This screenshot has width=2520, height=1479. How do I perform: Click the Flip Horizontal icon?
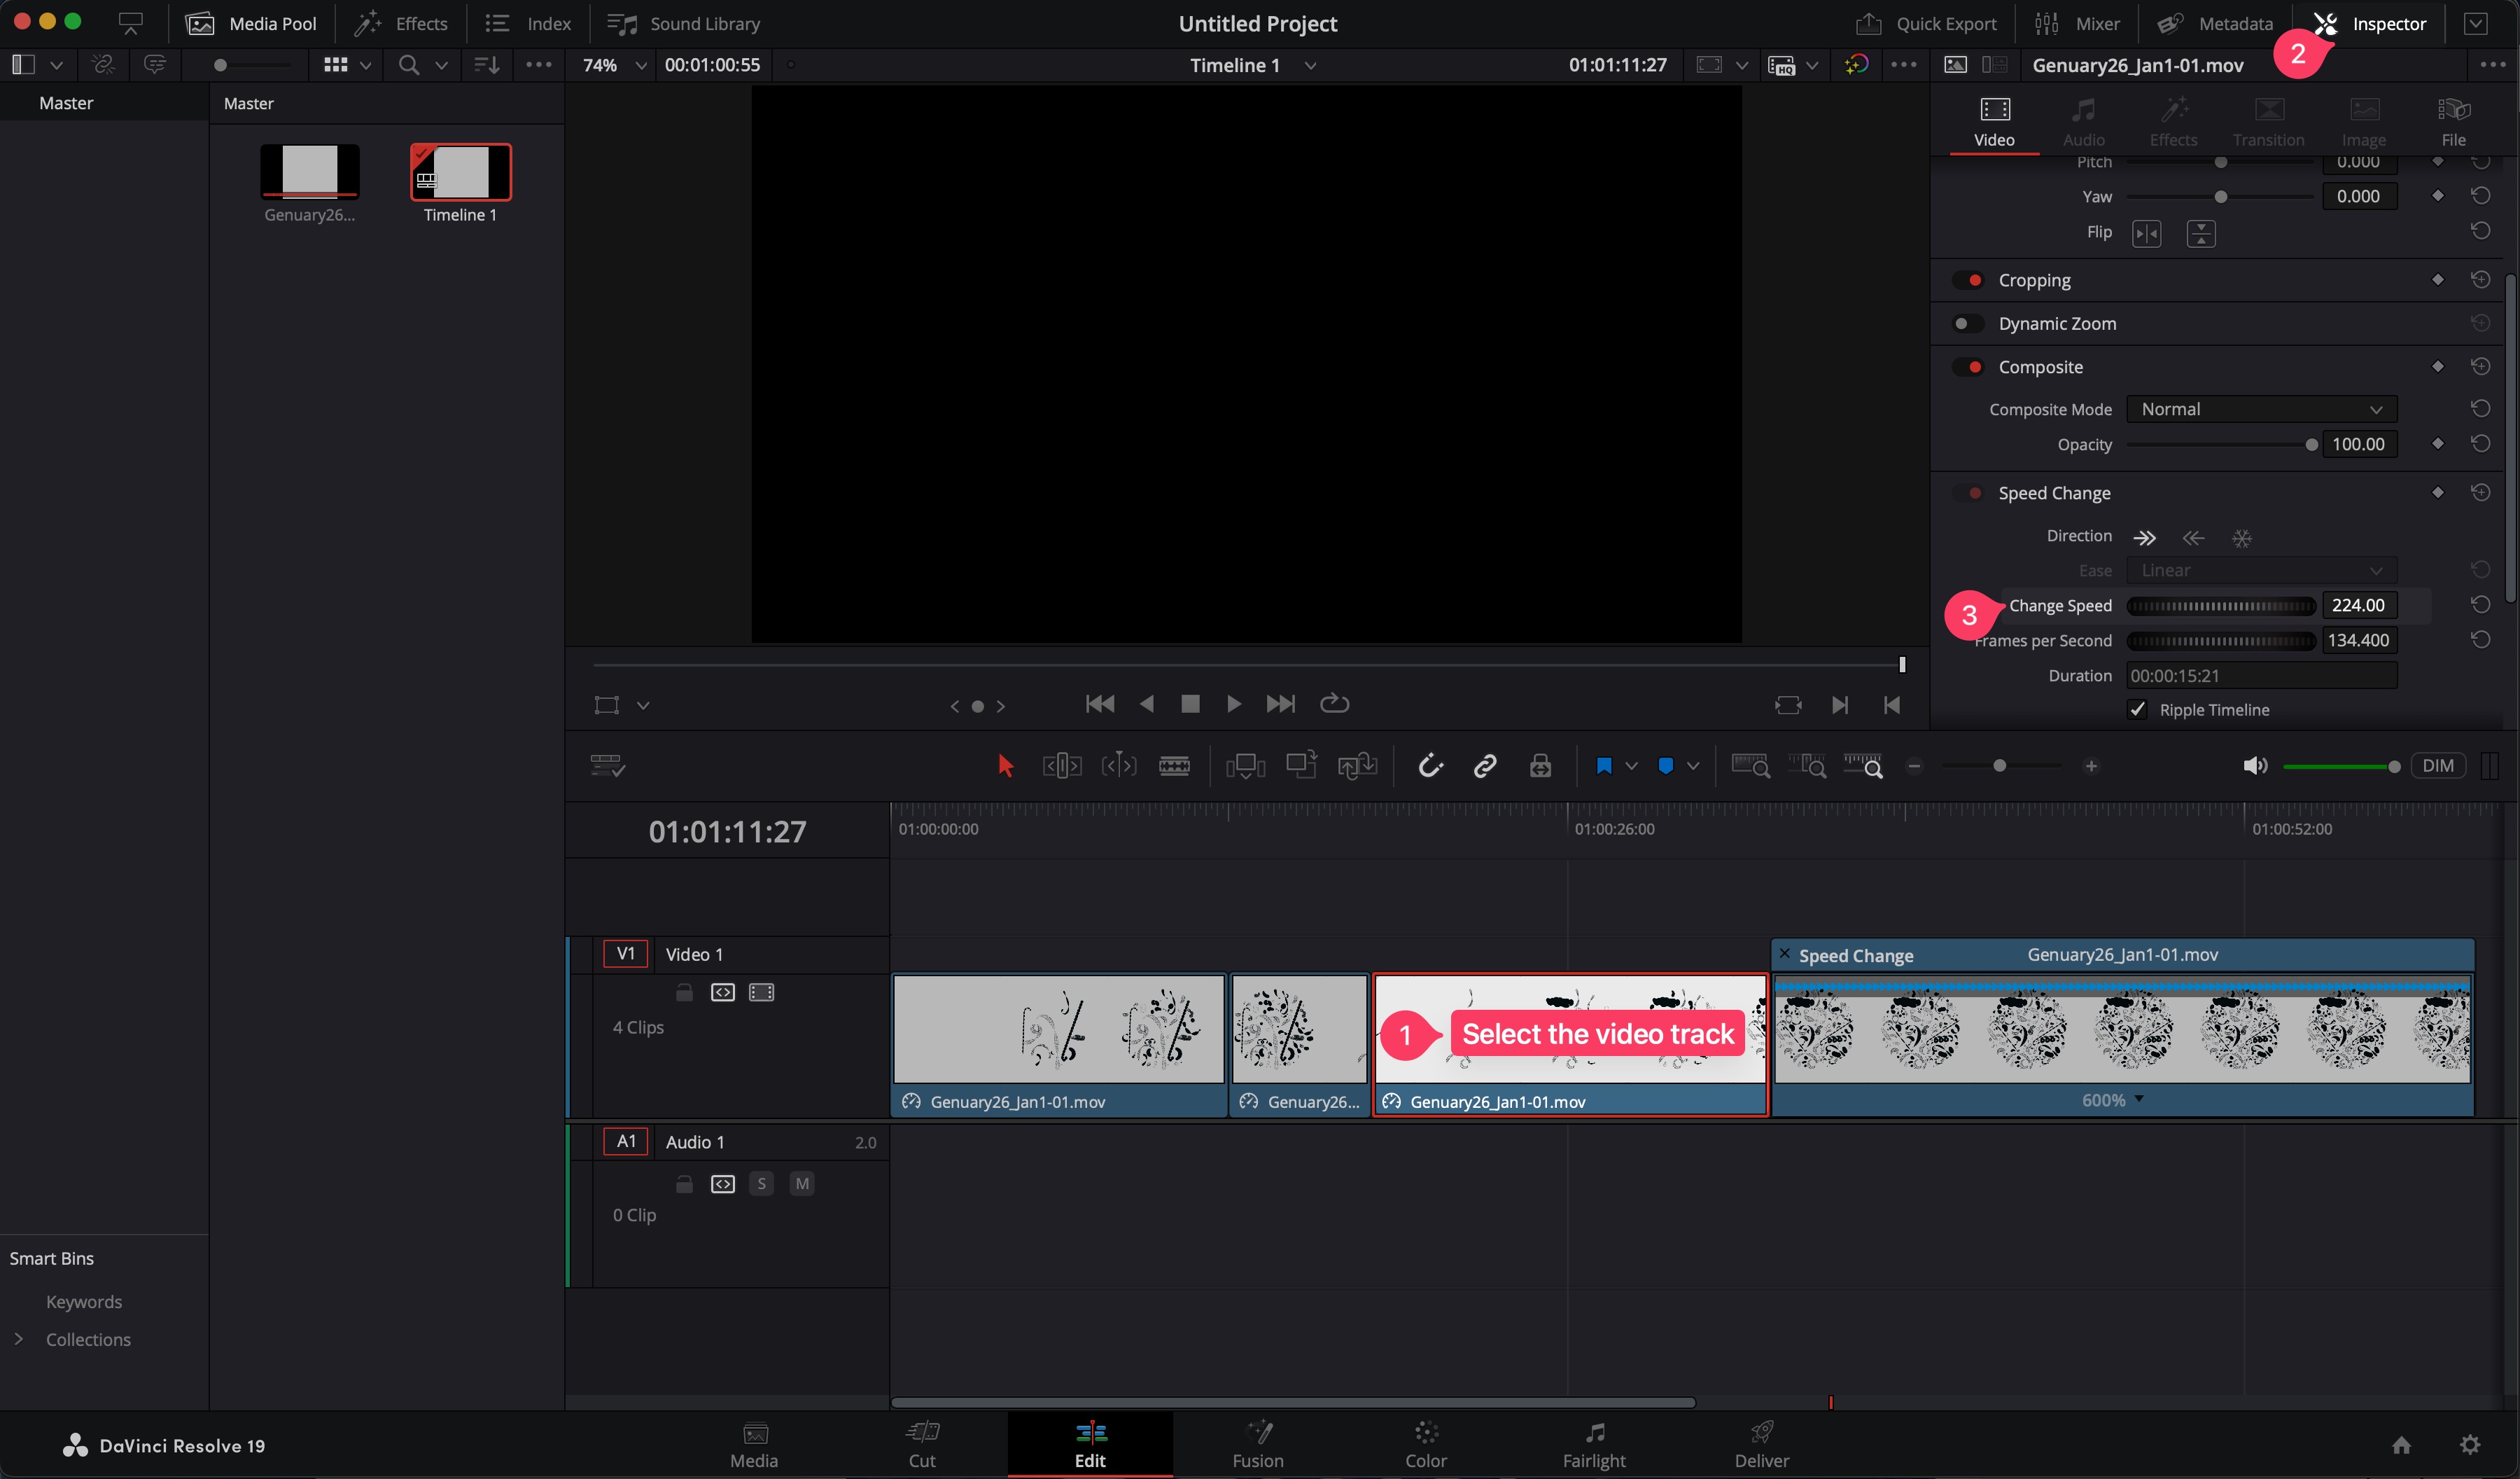pyautogui.click(x=2146, y=233)
